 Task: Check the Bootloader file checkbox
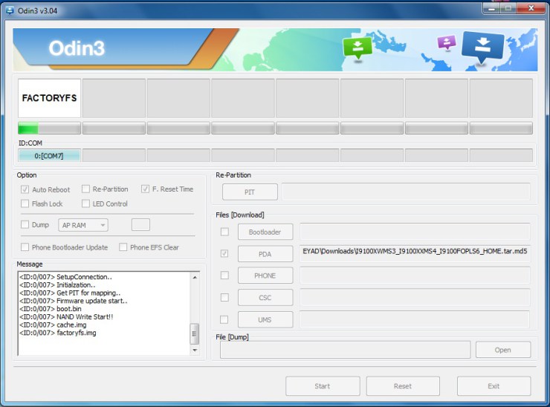(x=224, y=232)
